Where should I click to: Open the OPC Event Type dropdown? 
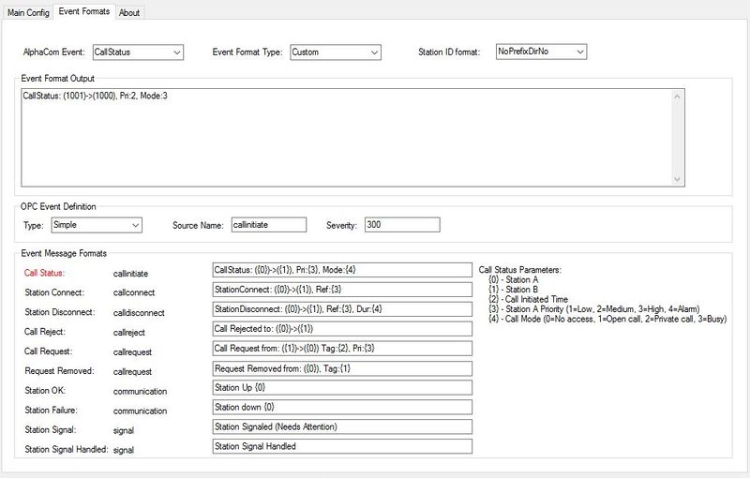95,225
